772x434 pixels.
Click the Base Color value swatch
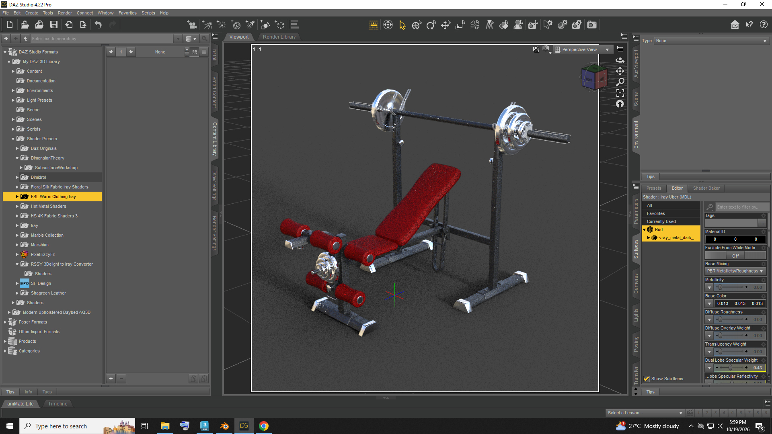[740, 304]
